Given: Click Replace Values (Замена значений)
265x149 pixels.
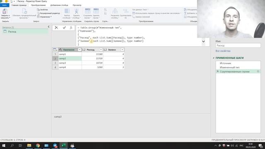Looking at the screenshot, I should (x=141, y=17).
